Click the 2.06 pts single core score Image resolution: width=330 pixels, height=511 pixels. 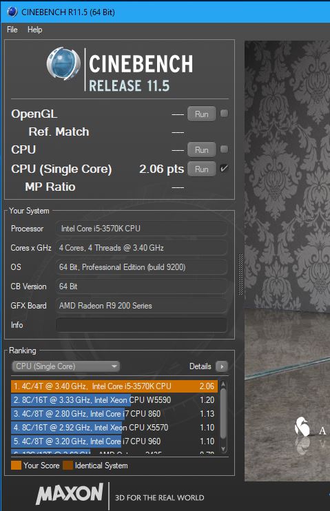point(161,169)
